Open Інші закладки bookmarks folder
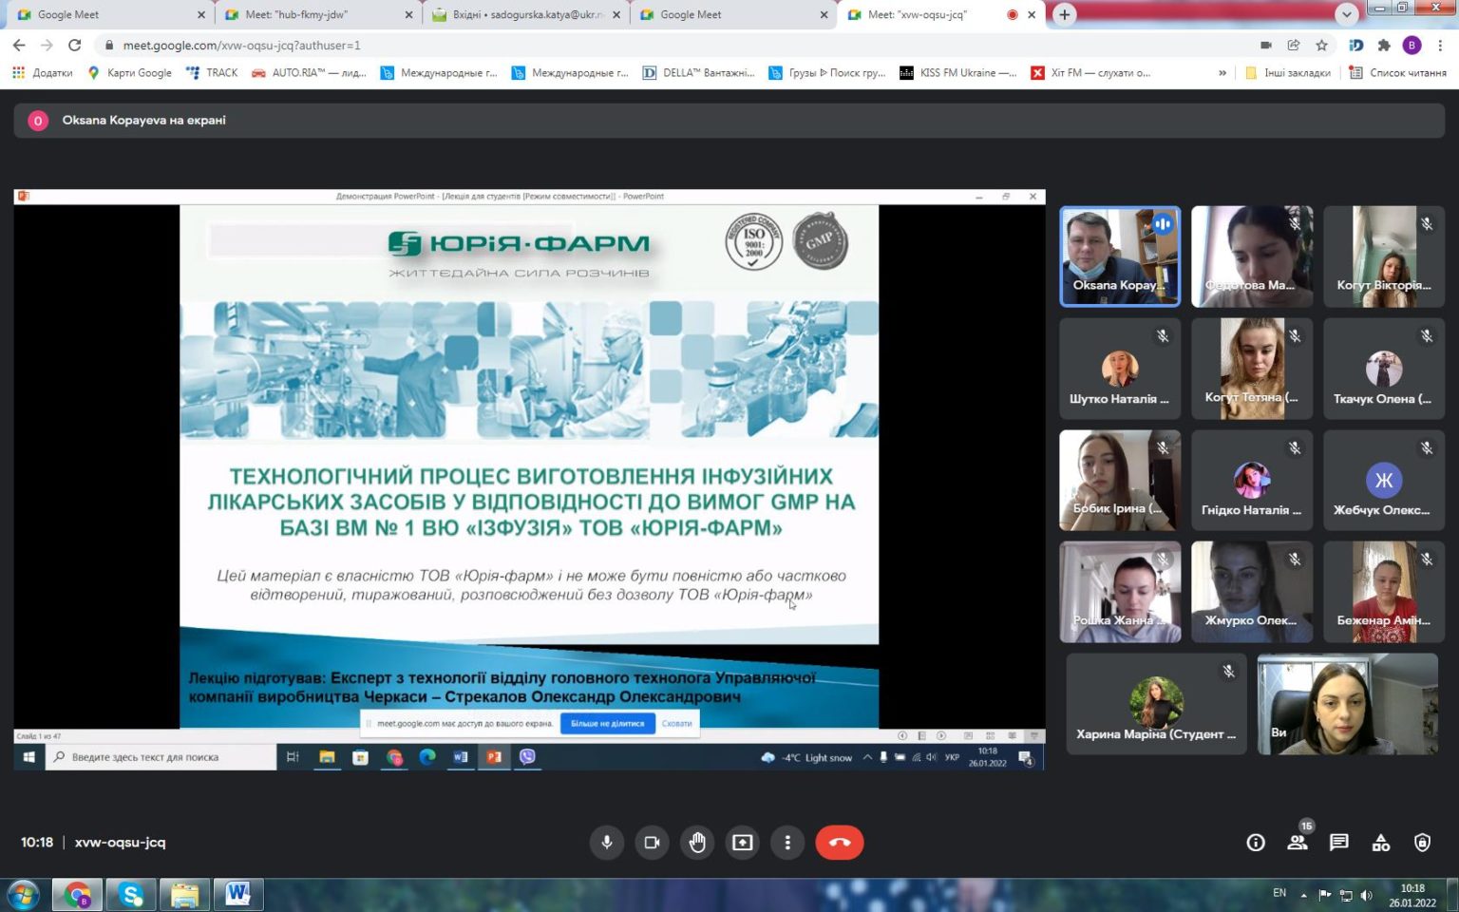This screenshot has width=1459, height=912. (1287, 72)
